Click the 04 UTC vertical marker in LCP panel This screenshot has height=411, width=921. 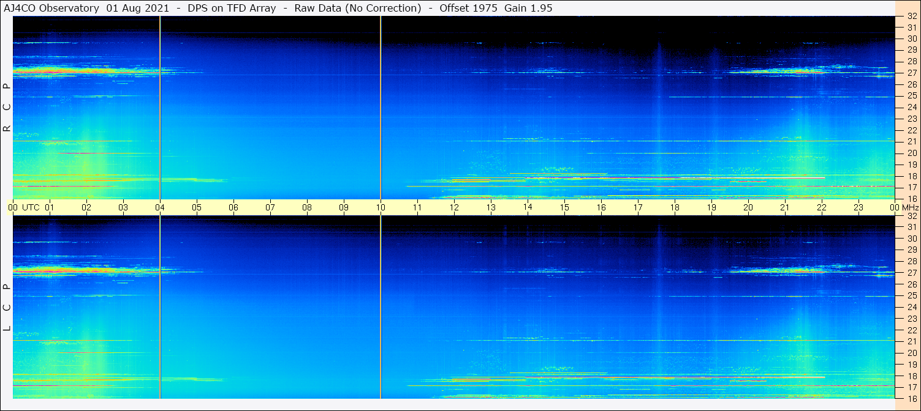click(160, 308)
